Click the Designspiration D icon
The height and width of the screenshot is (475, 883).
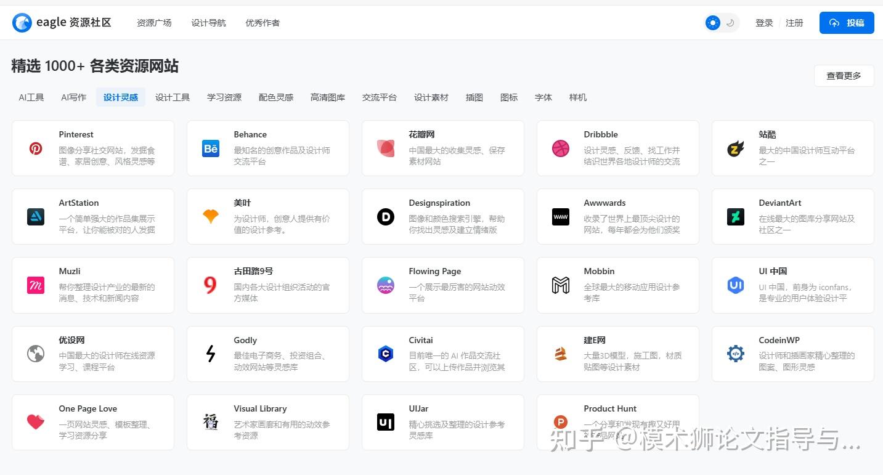point(386,217)
